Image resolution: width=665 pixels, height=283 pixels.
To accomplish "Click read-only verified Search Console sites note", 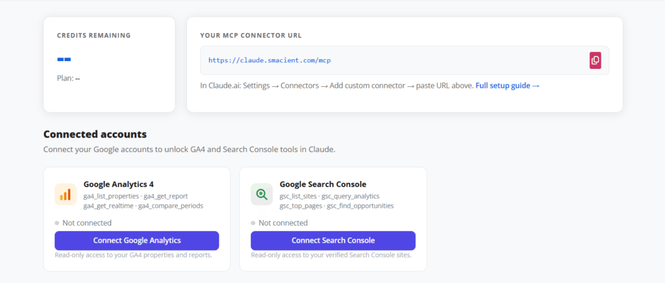I will (x=331, y=255).
